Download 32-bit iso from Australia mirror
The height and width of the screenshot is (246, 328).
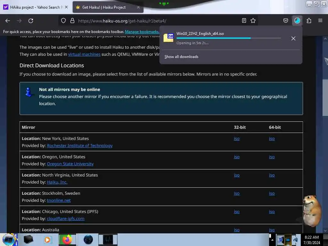click(x=237, y=230)
